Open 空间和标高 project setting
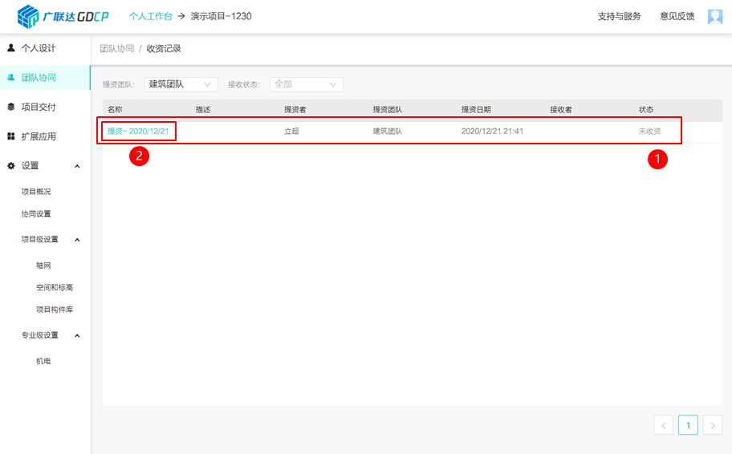 coord(55,287)
